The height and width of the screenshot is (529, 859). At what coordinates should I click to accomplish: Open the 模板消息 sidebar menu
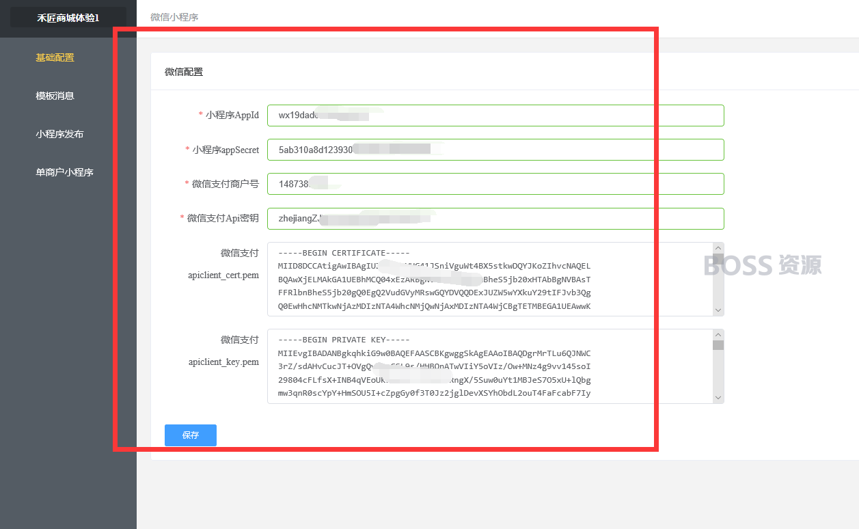55,96
